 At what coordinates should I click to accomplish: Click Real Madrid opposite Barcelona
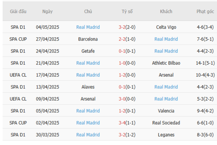[x=166, y=39]
